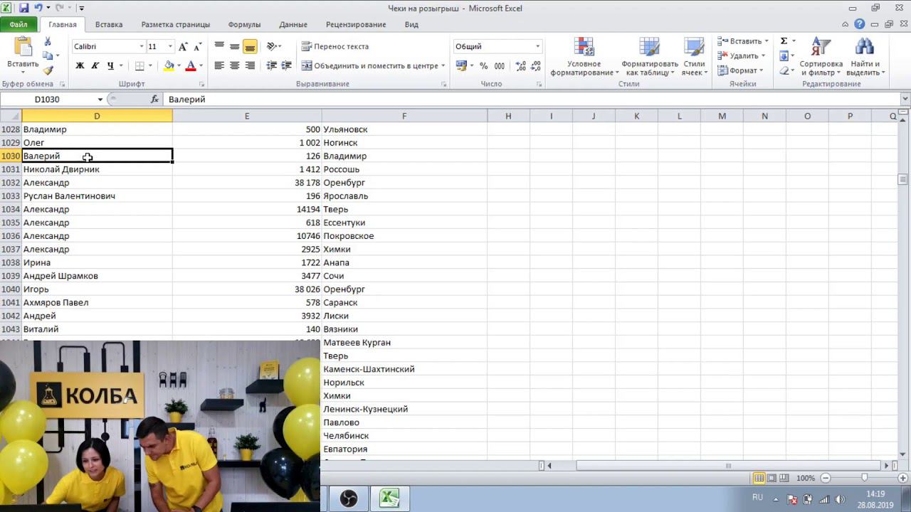911x512 pixels.
Task: Switch to the Данные tab
Action: pos(293,24)
